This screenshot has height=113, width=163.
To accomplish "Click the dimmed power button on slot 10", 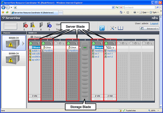I will pyautogui.click(x=144, y=43).
